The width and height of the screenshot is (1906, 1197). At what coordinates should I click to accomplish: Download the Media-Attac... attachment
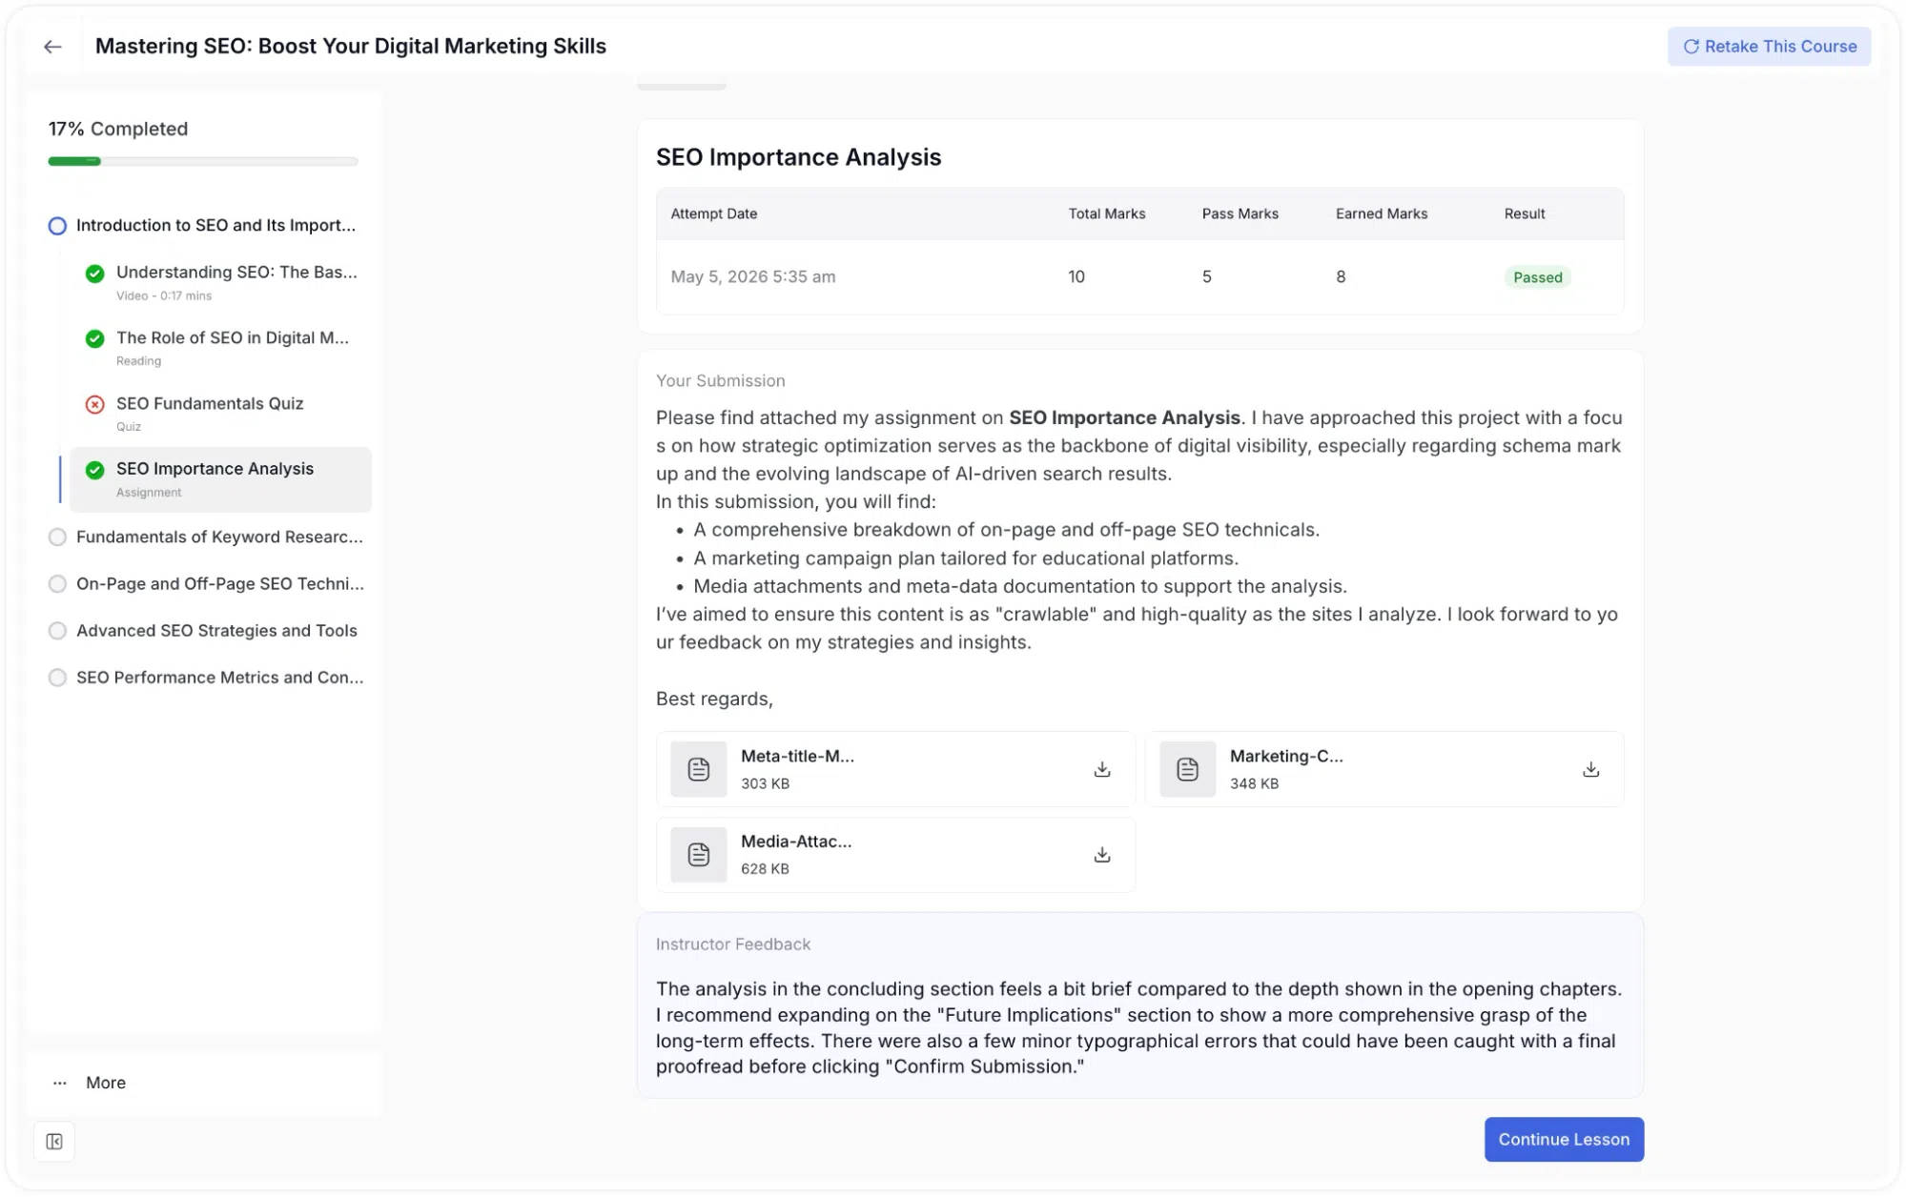tap(1102, 855)
